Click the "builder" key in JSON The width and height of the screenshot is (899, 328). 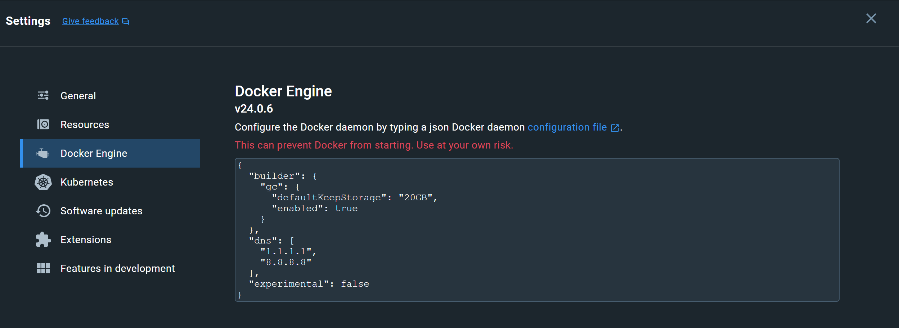pos(274,176)
